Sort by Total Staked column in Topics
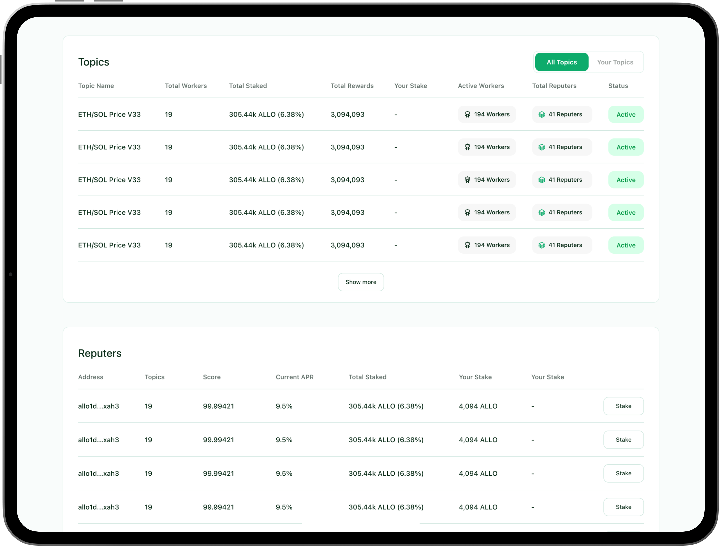719x546 pixels. 248,86
